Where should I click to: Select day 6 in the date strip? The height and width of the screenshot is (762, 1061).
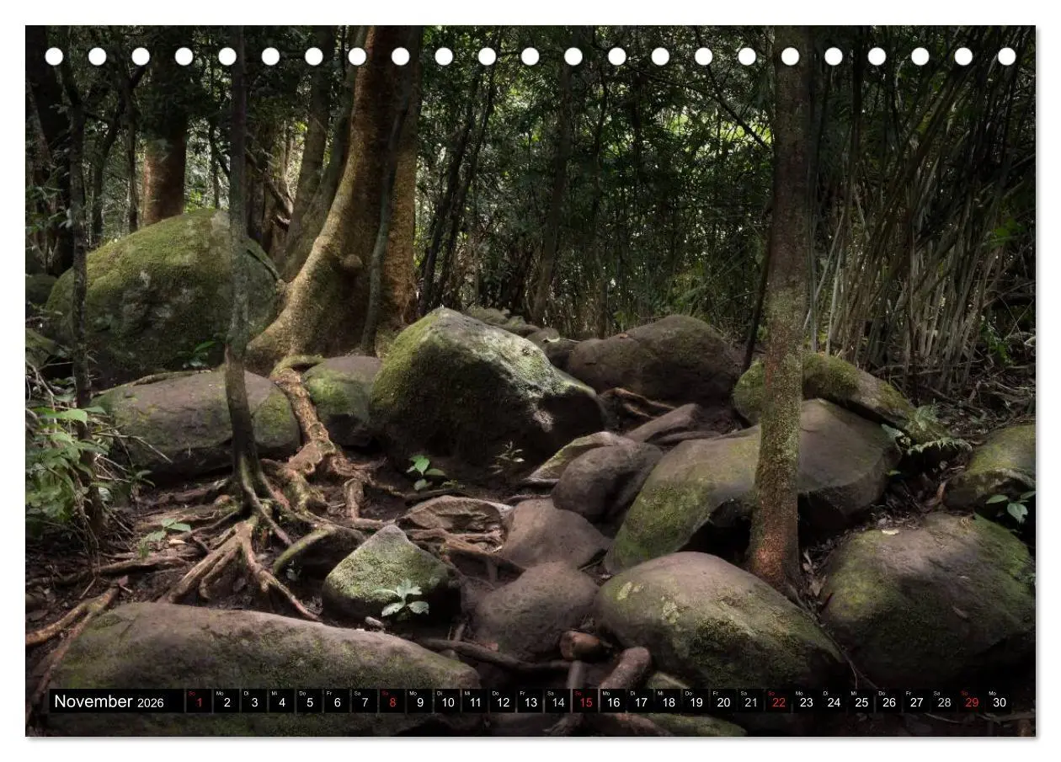(x=337, y=701)
